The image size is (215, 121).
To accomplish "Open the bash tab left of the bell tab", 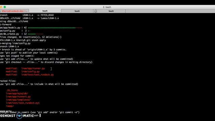I will 77,11.
